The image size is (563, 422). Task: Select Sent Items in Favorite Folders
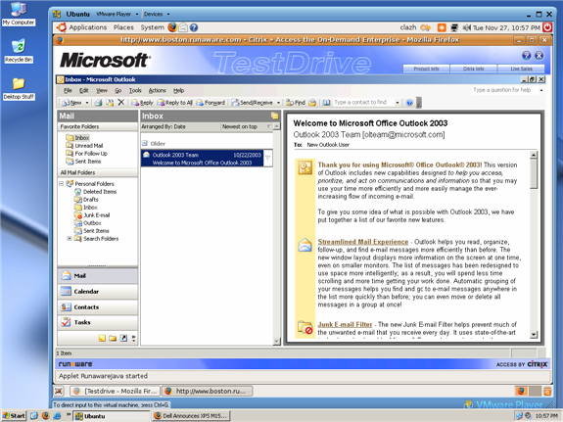[x=88, y=162]
